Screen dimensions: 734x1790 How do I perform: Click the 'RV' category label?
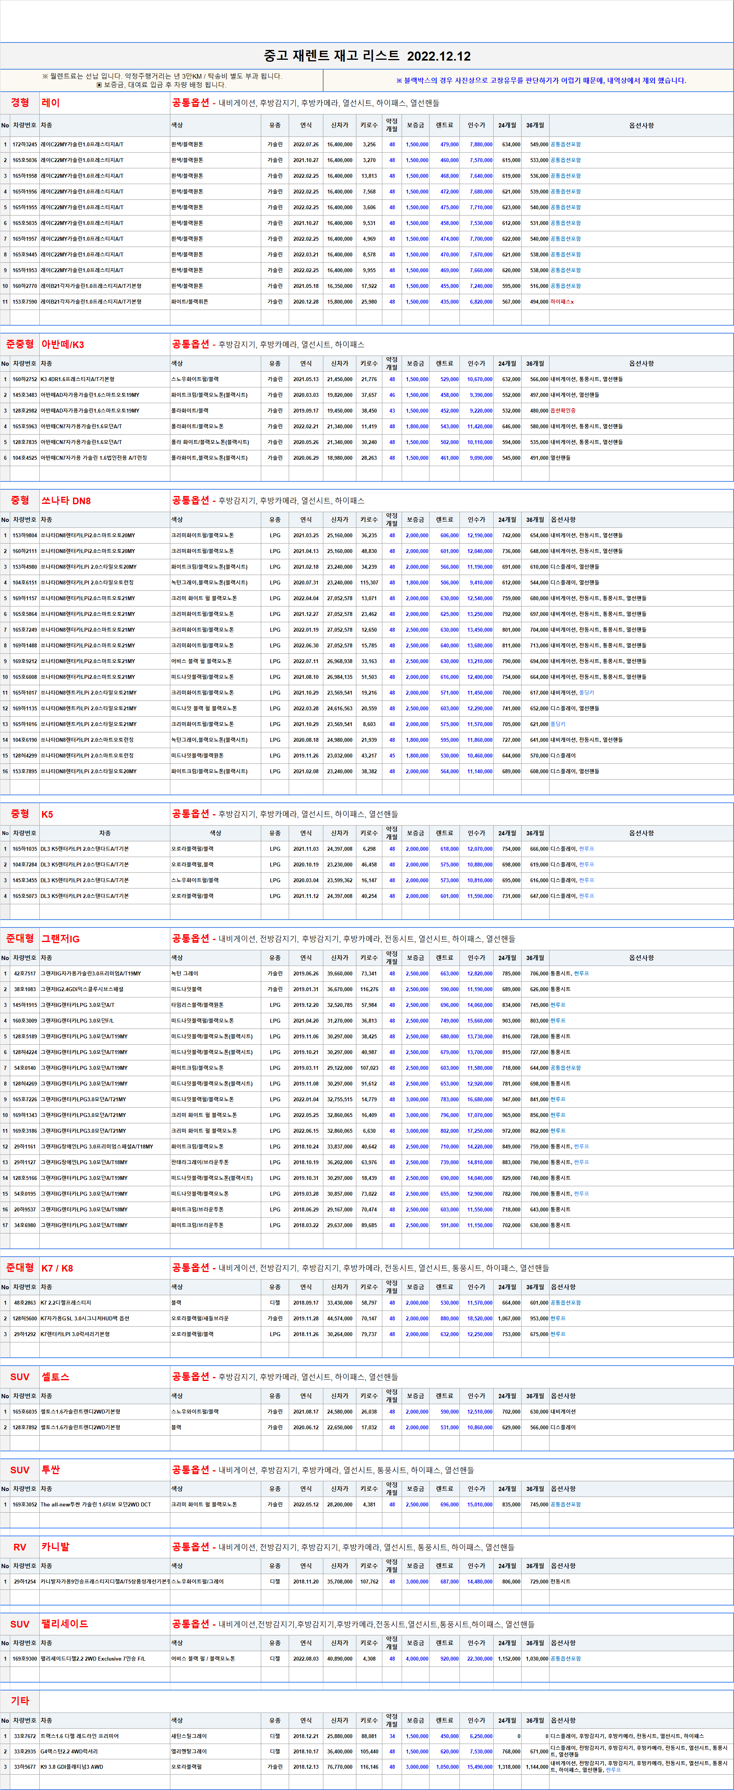[x=19, y=1547]
